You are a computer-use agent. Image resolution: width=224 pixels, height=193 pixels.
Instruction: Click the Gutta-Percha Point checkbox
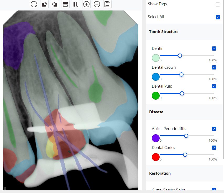(214, 190)
